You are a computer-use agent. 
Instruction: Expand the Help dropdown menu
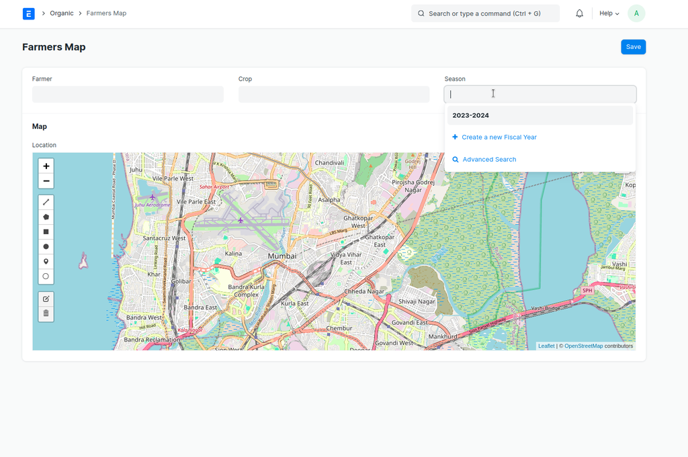tap(609, 13)
